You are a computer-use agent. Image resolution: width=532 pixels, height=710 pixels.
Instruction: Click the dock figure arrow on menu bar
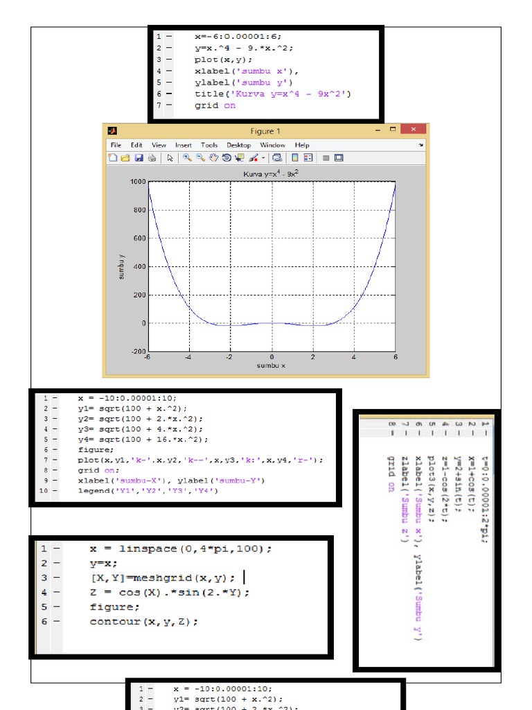coord(420,145)
